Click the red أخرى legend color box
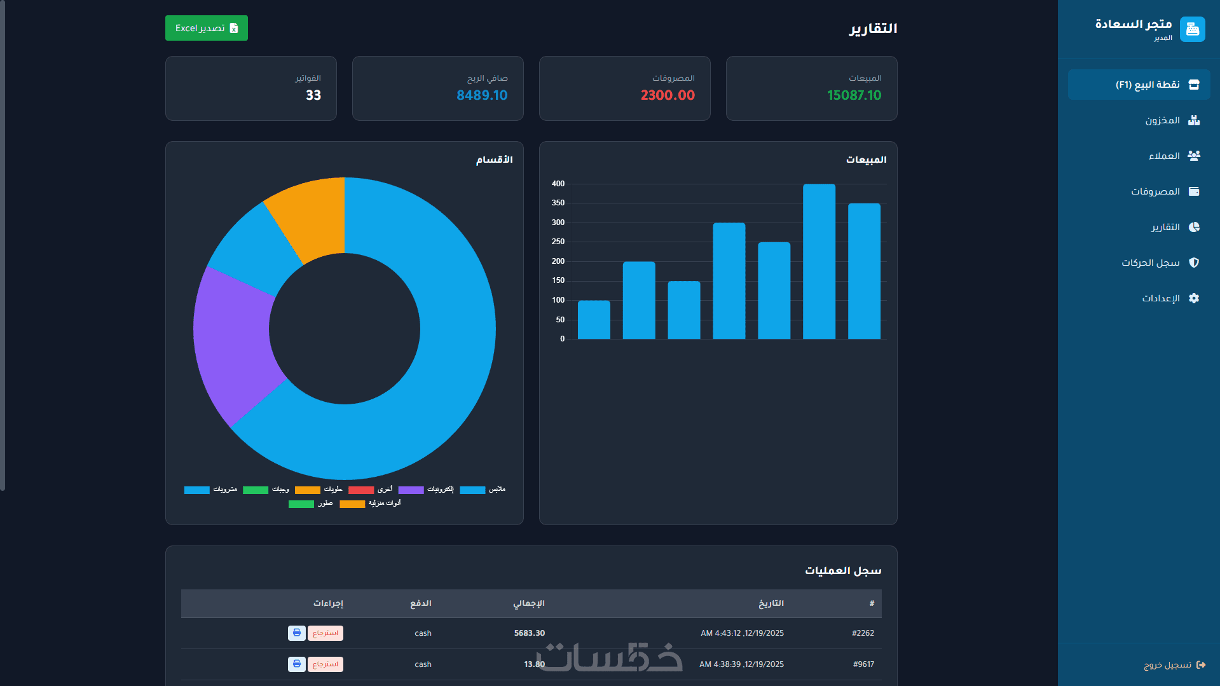 click(361, 490)
